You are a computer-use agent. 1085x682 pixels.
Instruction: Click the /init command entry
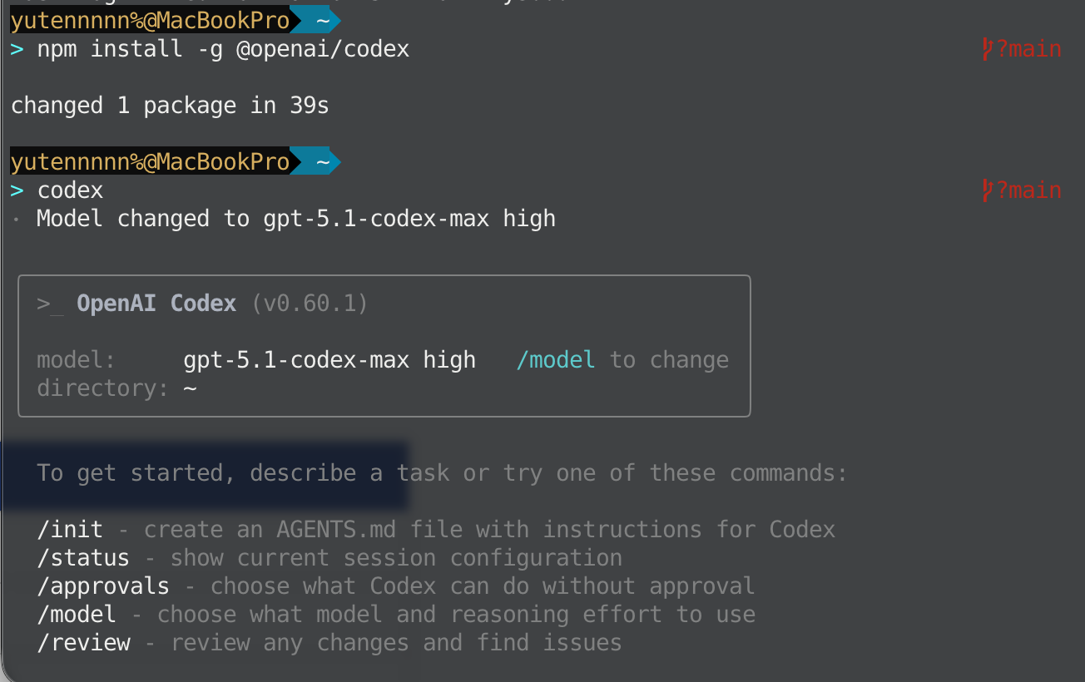pos(70,529)
